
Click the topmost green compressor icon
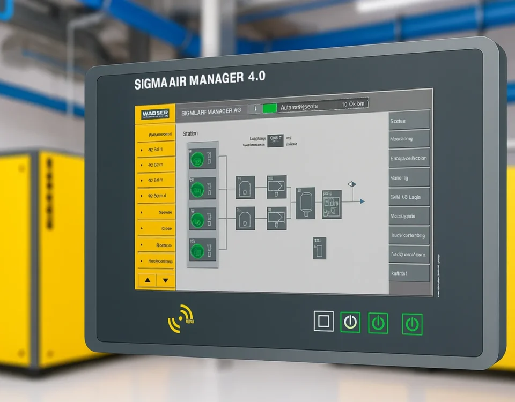click(x=198, y=158)
